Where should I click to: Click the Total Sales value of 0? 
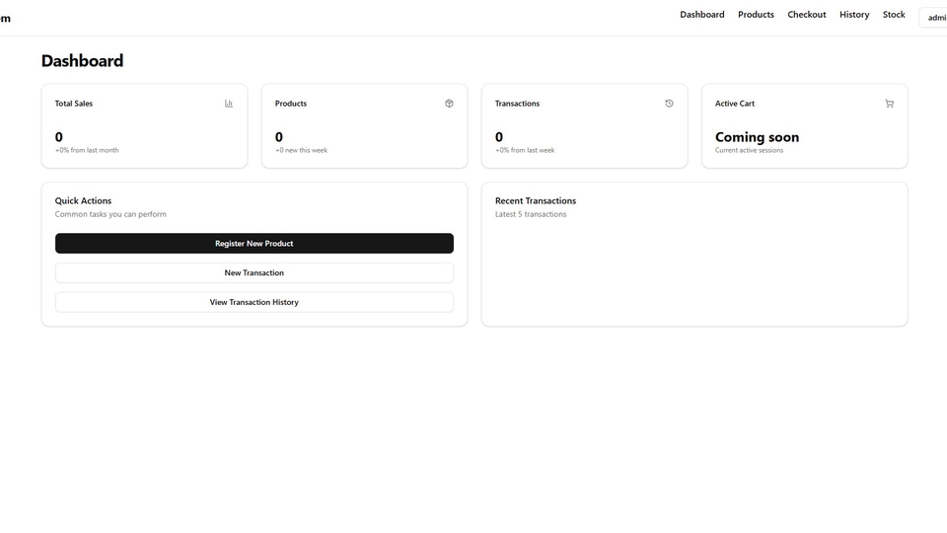pyautogui.click(x=59, y=137)
